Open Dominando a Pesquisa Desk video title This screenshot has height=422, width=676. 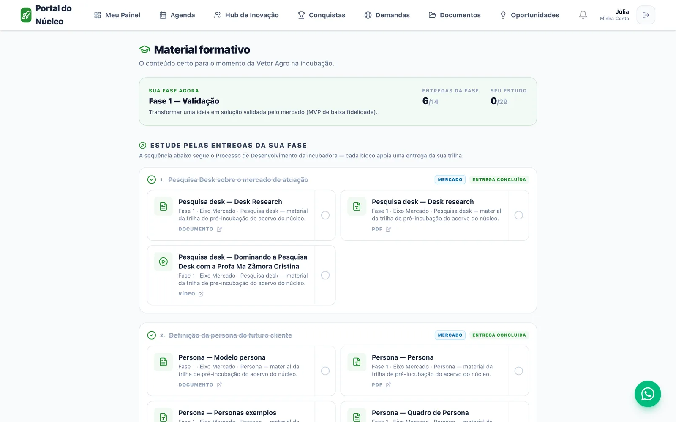point(243,262)
